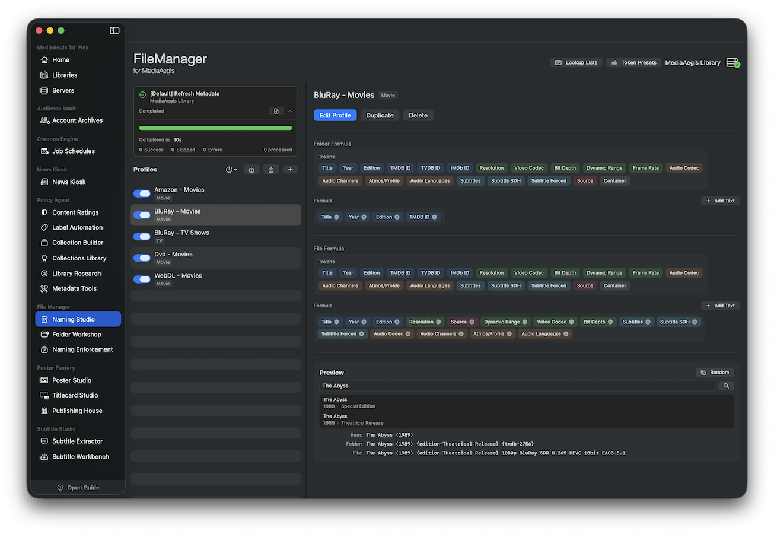The image size is (774, 534).
Task: Toggle the WebDL - Movies profile switch
Action: tap(142, 279)
